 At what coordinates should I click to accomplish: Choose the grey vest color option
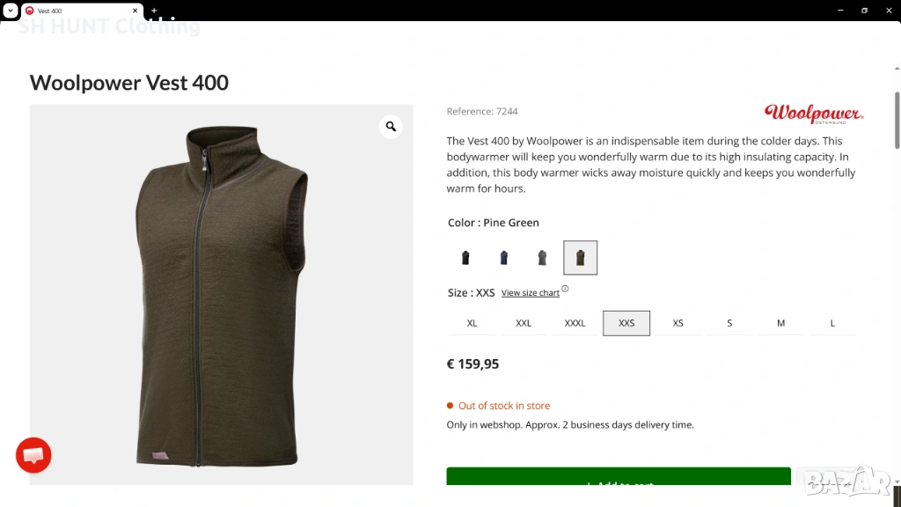pos(542,258)
